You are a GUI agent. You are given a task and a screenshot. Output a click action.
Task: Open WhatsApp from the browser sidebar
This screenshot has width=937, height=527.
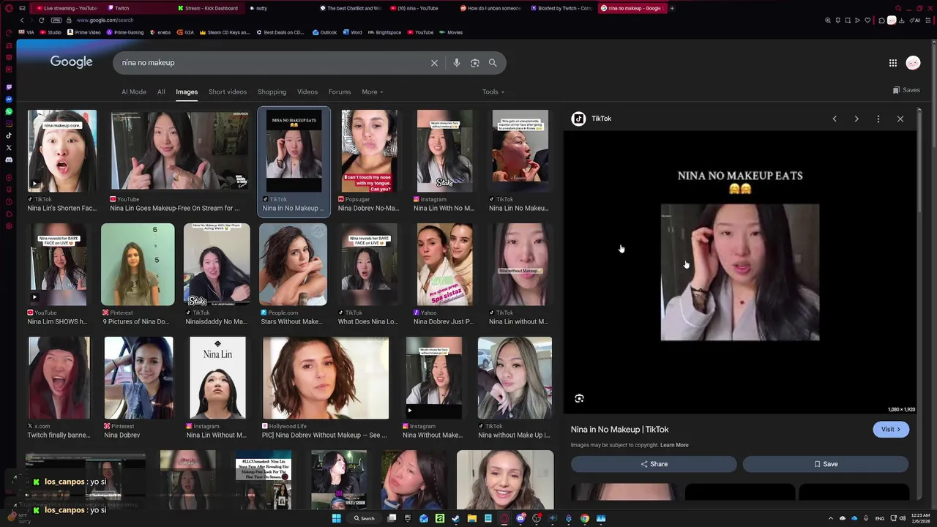coord(9,111)
